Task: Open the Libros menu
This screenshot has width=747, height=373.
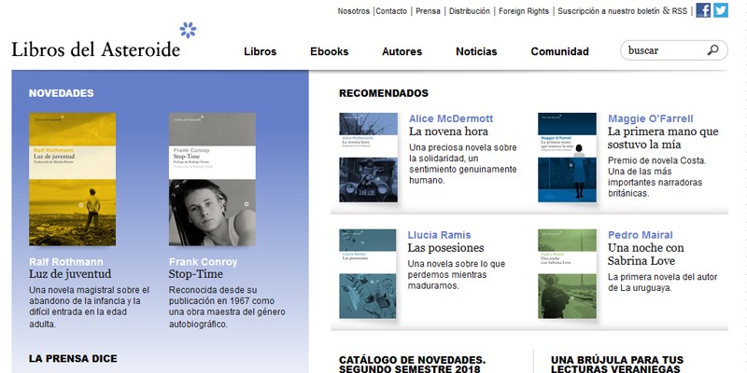Action: pyautogui.click(x=260, y=52)
